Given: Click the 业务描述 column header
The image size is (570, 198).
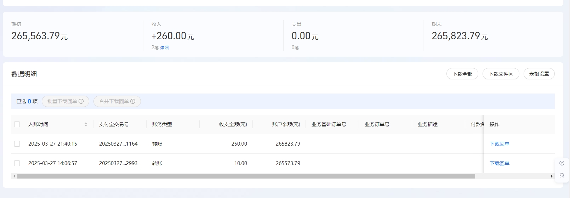Looking at the screenshot, I should (428, 124).
